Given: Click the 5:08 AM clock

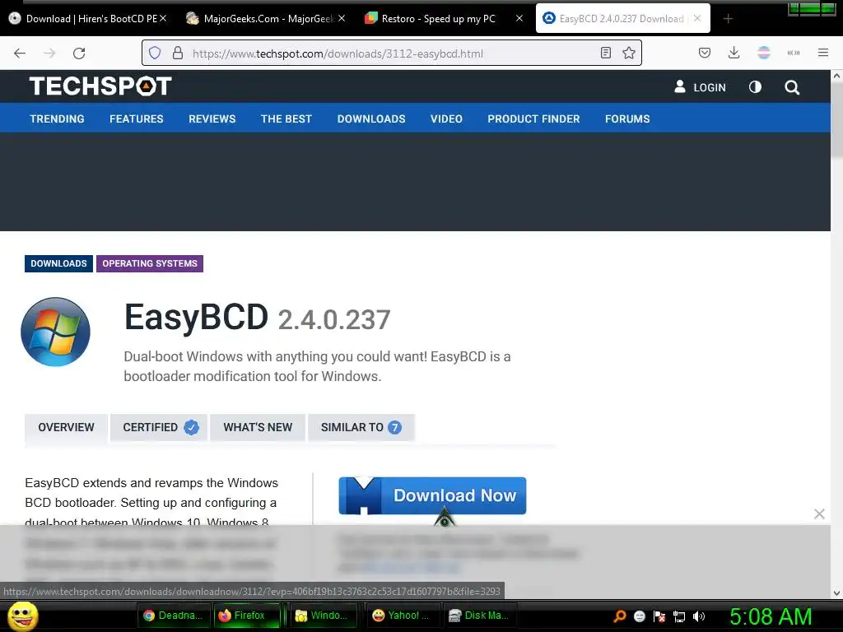Looking at the screenshot, I should [771, 616].
